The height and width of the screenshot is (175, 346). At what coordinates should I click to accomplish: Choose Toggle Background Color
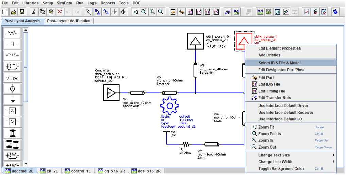point(291,169)
